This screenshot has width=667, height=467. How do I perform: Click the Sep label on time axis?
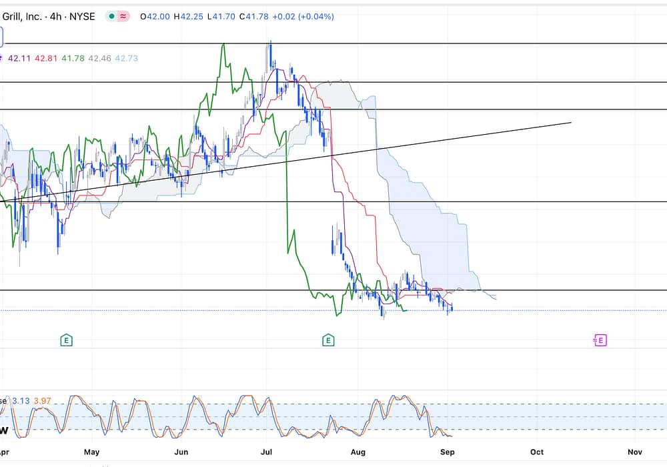(x=448, y=452)
